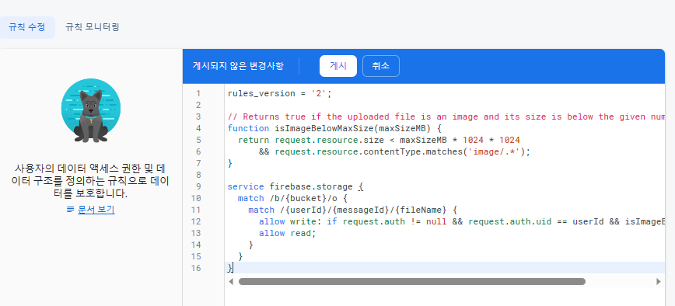The width and height of the screenshot is (675, 306).
Task: Switch to the 규칙 수정 tab
Action: tap(26, 27)
